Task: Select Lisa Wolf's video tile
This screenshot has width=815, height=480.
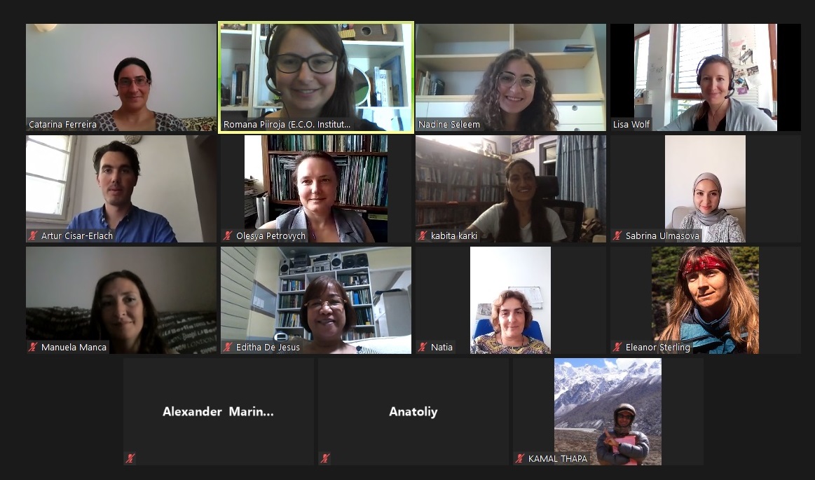Action: point(706,77)
